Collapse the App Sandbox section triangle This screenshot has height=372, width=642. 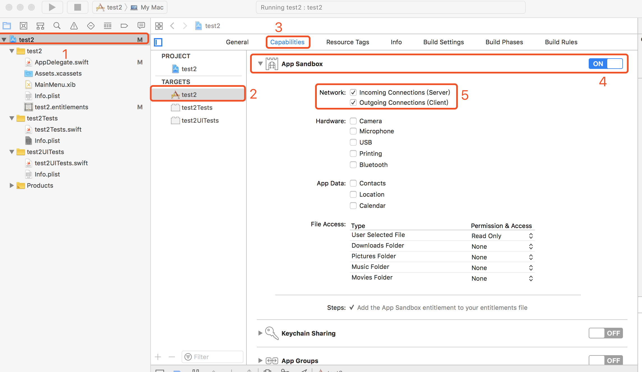click(x=260, y=64)
